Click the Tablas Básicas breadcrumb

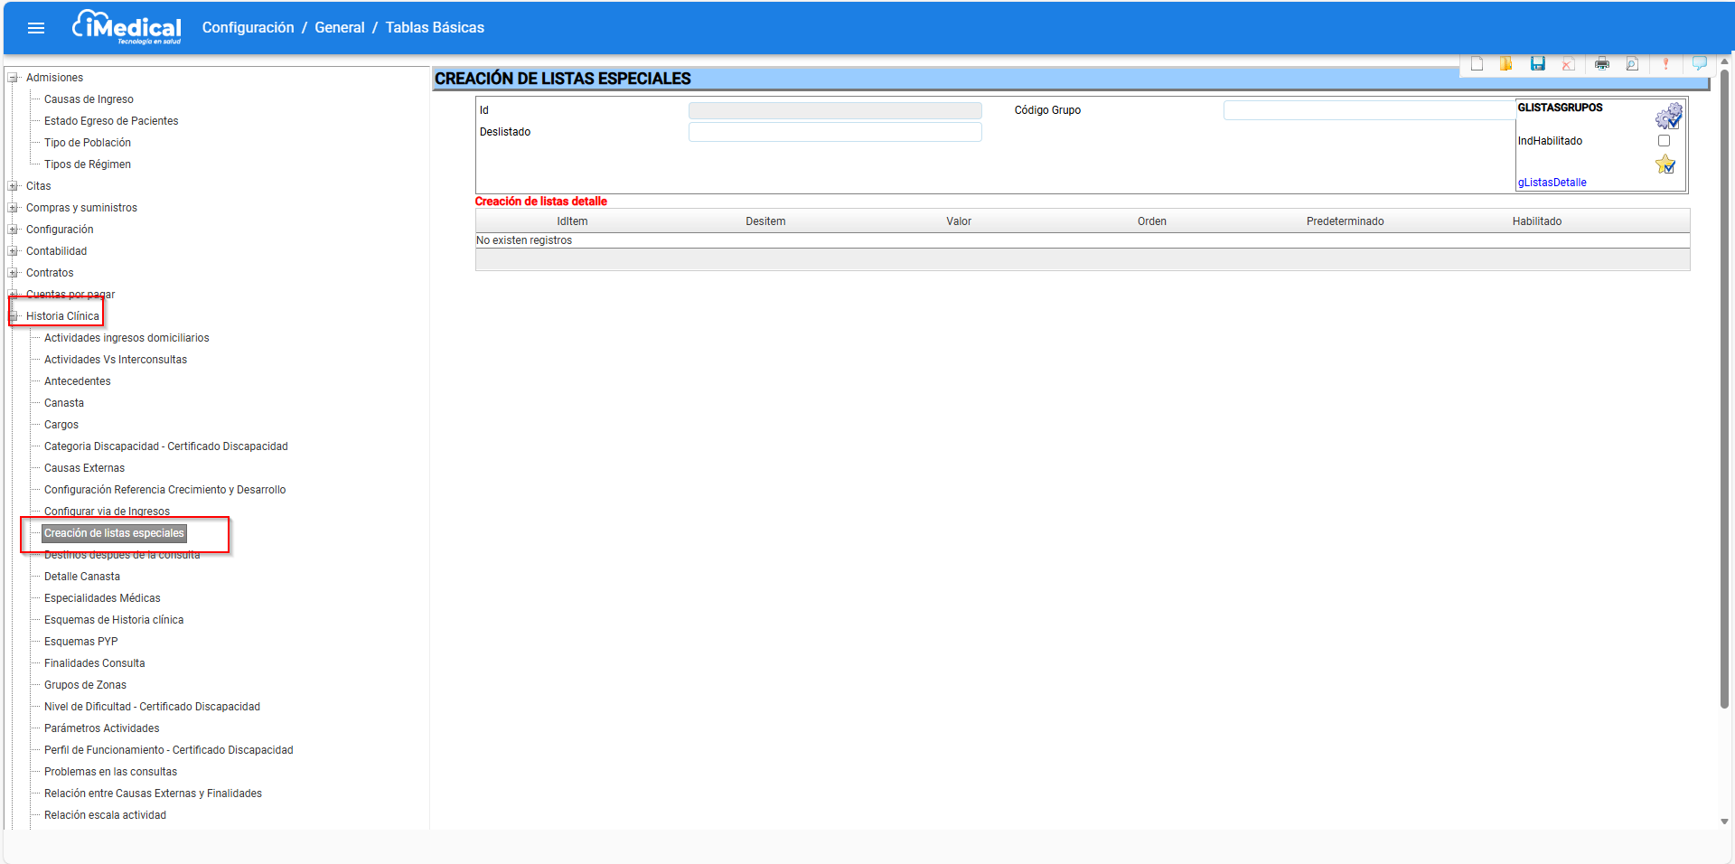[435, 28]
